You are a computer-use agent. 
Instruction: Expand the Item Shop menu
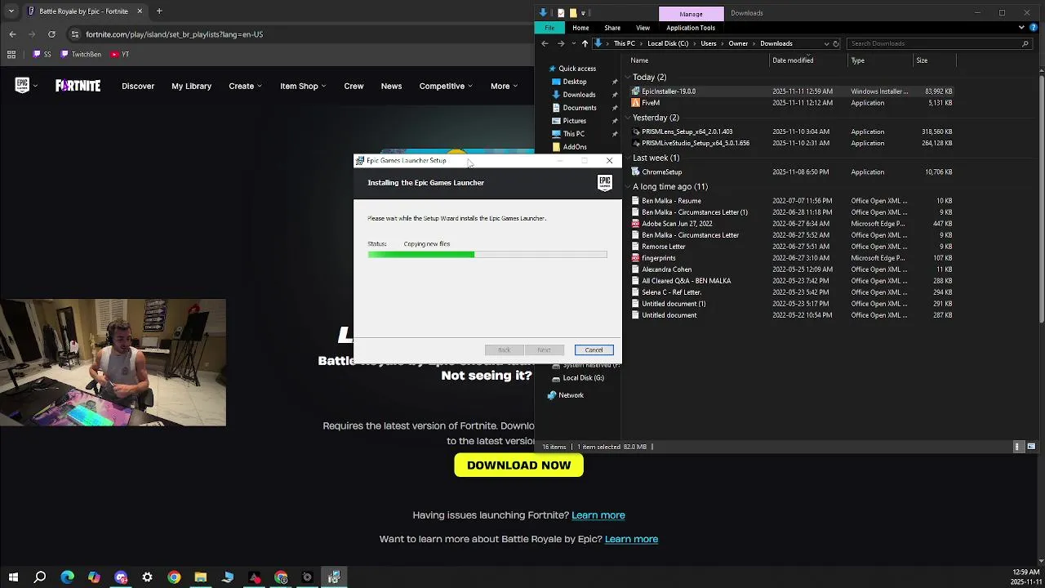(303, 86)
